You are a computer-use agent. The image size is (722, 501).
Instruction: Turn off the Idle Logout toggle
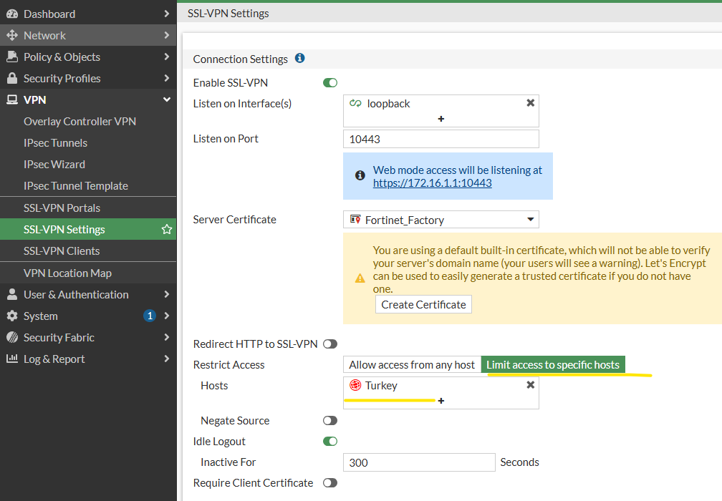[330, 441]
